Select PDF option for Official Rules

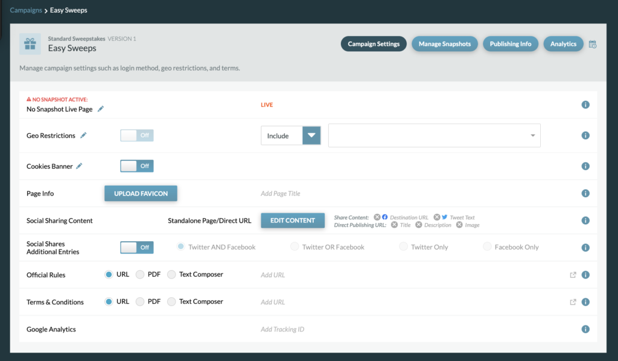pos(140,275)
